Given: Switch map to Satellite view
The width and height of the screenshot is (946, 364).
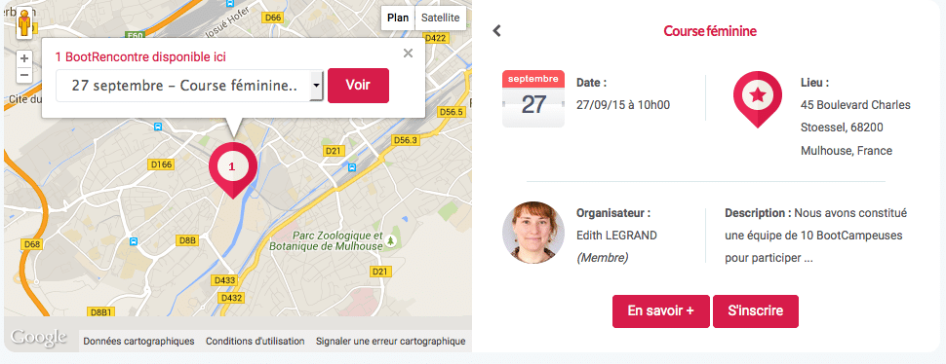Looking at the screenshot, I should click(441, 18).
